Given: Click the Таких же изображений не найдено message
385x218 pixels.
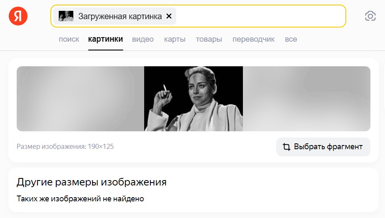Looking at the screenshot, I should (x=80, y=198).
